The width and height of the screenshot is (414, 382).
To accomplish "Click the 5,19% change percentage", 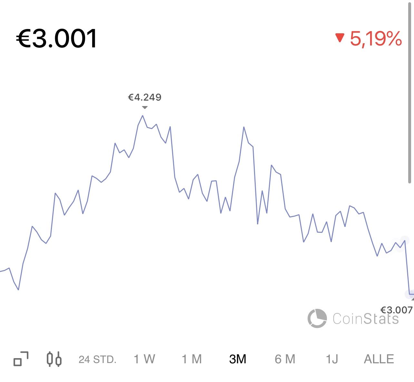I will point(376,39).
